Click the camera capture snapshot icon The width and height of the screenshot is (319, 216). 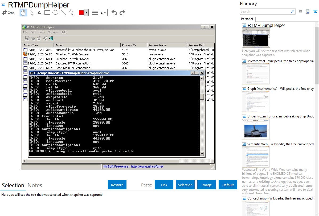click(x=300, y=11)
